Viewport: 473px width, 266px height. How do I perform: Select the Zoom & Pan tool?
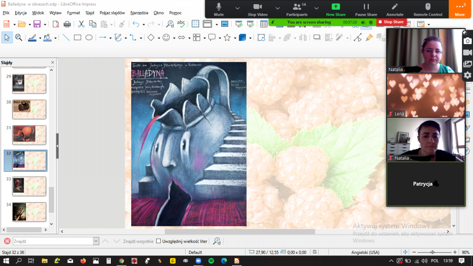pyautogui.click(x=18, y=38)
